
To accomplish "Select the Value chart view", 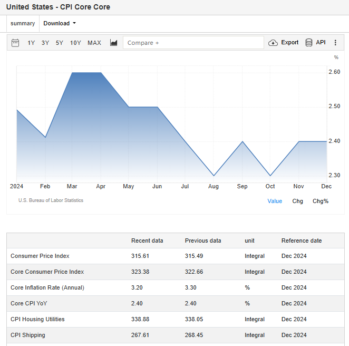I will [275, 201].
